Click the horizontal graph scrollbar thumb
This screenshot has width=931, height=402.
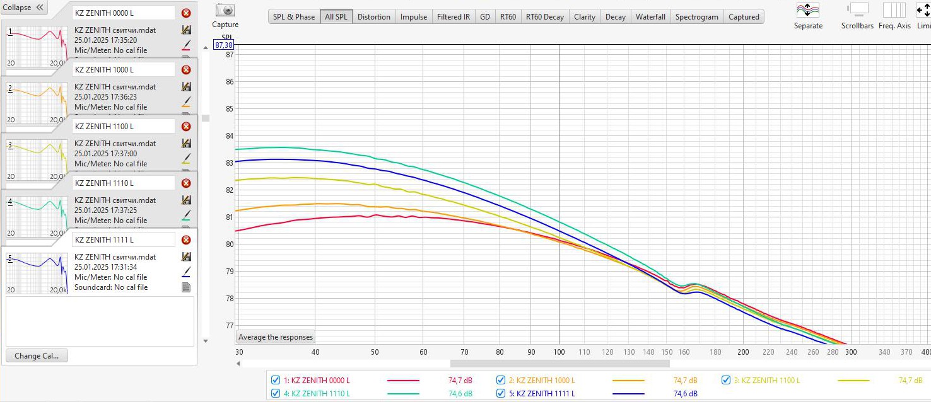(x=559, y=364)
